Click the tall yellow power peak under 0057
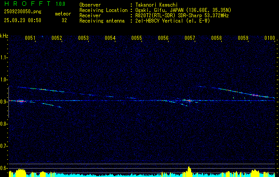 (189, 171)
